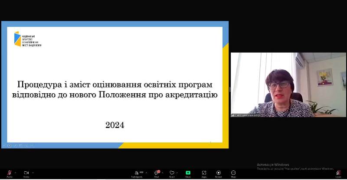Select the speaker's video thumbnail
The width and height of the screenshot is (347, 180).
point(288,85)
